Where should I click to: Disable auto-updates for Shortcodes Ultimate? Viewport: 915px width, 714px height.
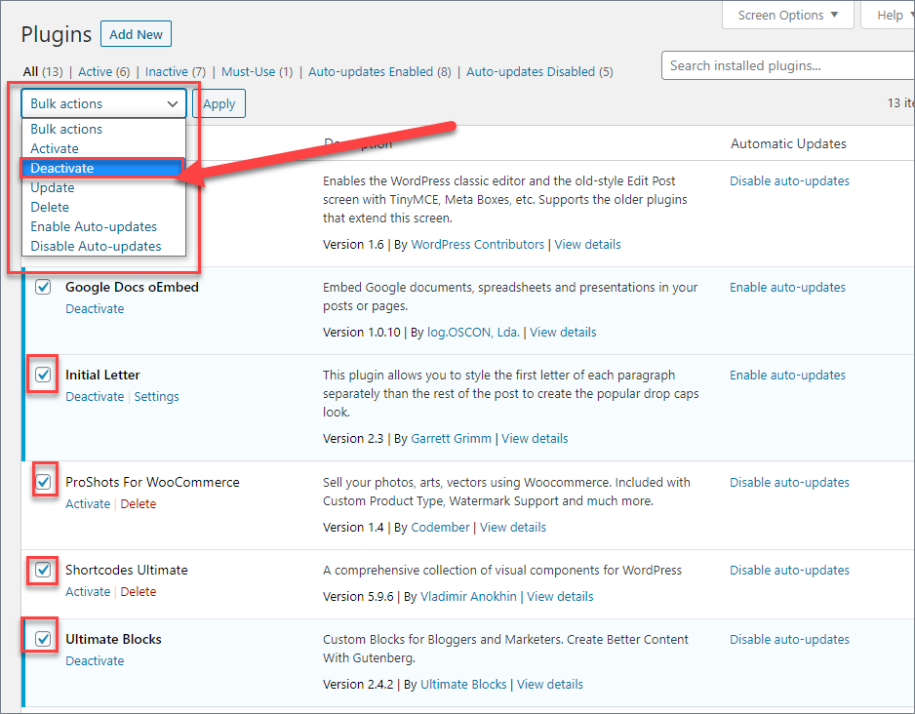(x=789, y=570)
